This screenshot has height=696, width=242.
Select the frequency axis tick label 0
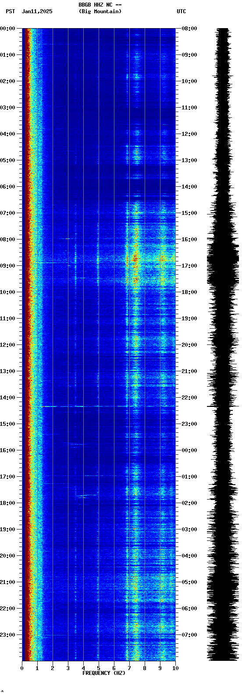(22, 668)
